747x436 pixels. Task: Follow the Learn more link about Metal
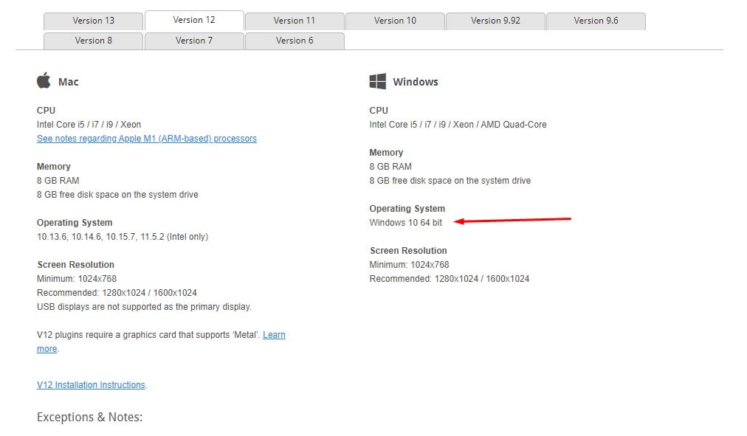[x=274, y=335]
